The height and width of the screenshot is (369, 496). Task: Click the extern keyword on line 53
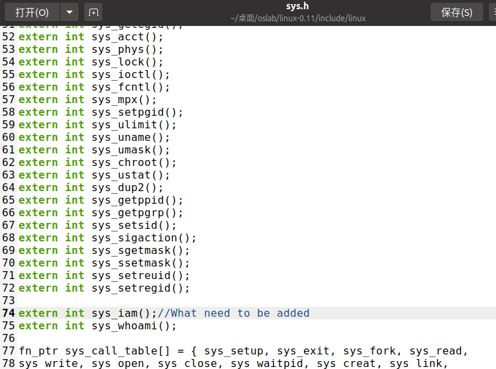click(x=38, y=49)
